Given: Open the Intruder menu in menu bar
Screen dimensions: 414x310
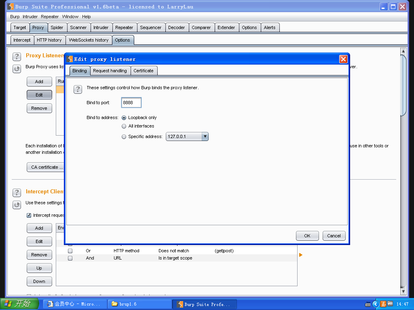Looking at the screenshot, I should 30,17.
